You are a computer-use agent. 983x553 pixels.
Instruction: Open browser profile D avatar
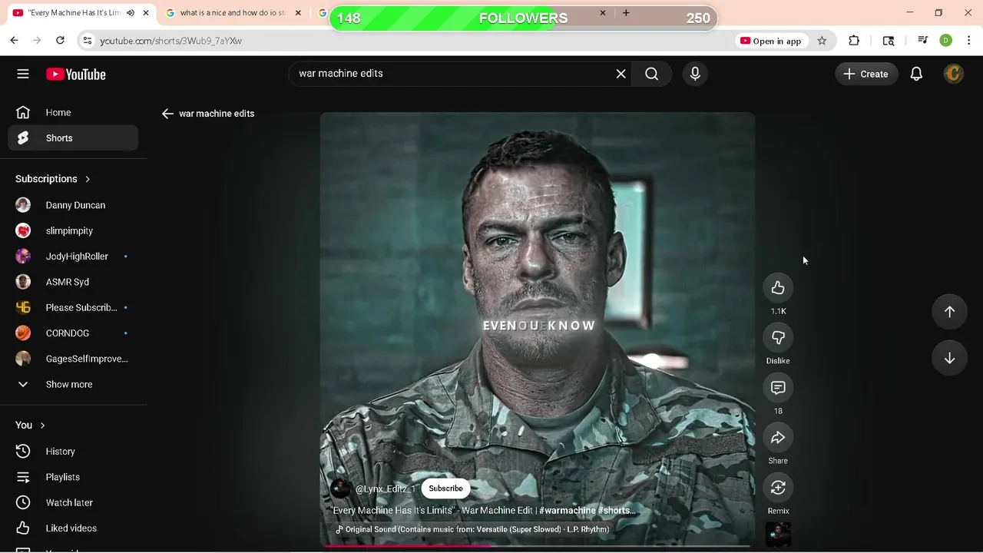(946, 41)
